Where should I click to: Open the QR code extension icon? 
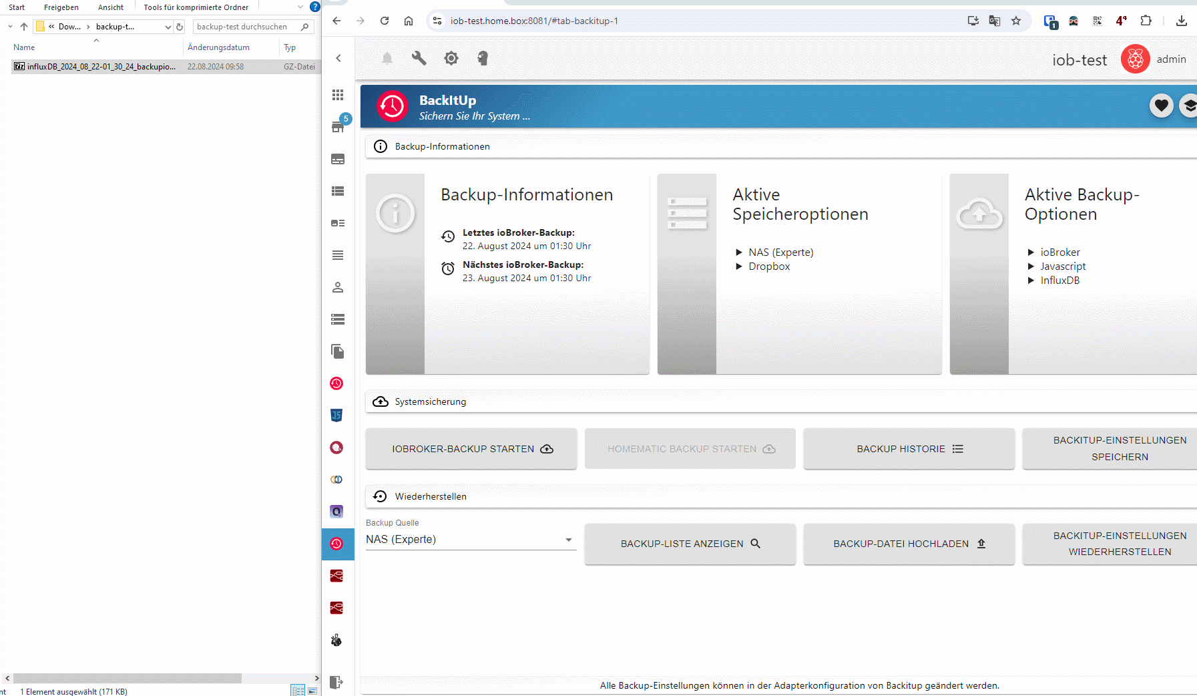tap(1098, 21)
